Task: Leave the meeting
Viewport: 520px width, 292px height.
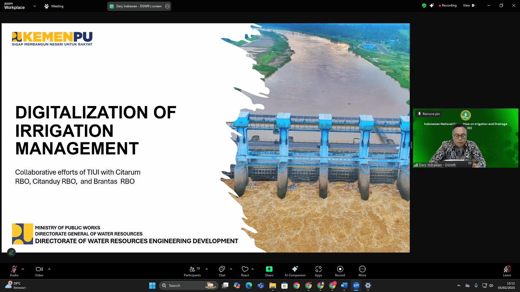Action: 507,271
